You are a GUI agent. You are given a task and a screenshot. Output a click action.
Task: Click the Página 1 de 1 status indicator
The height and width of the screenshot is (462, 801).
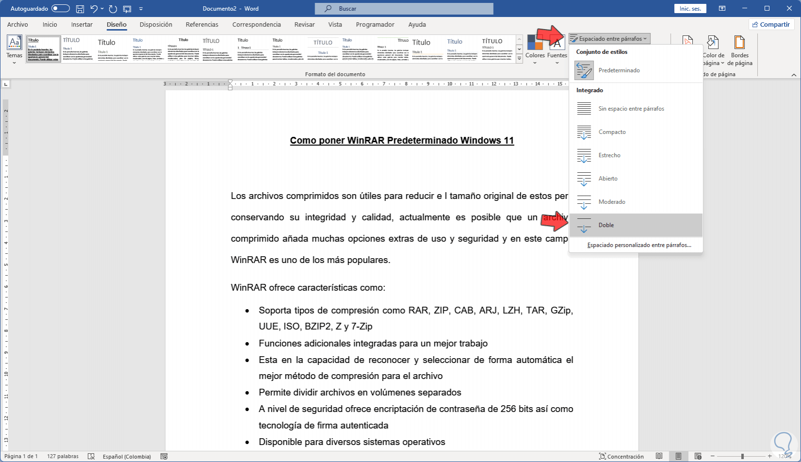21,456
